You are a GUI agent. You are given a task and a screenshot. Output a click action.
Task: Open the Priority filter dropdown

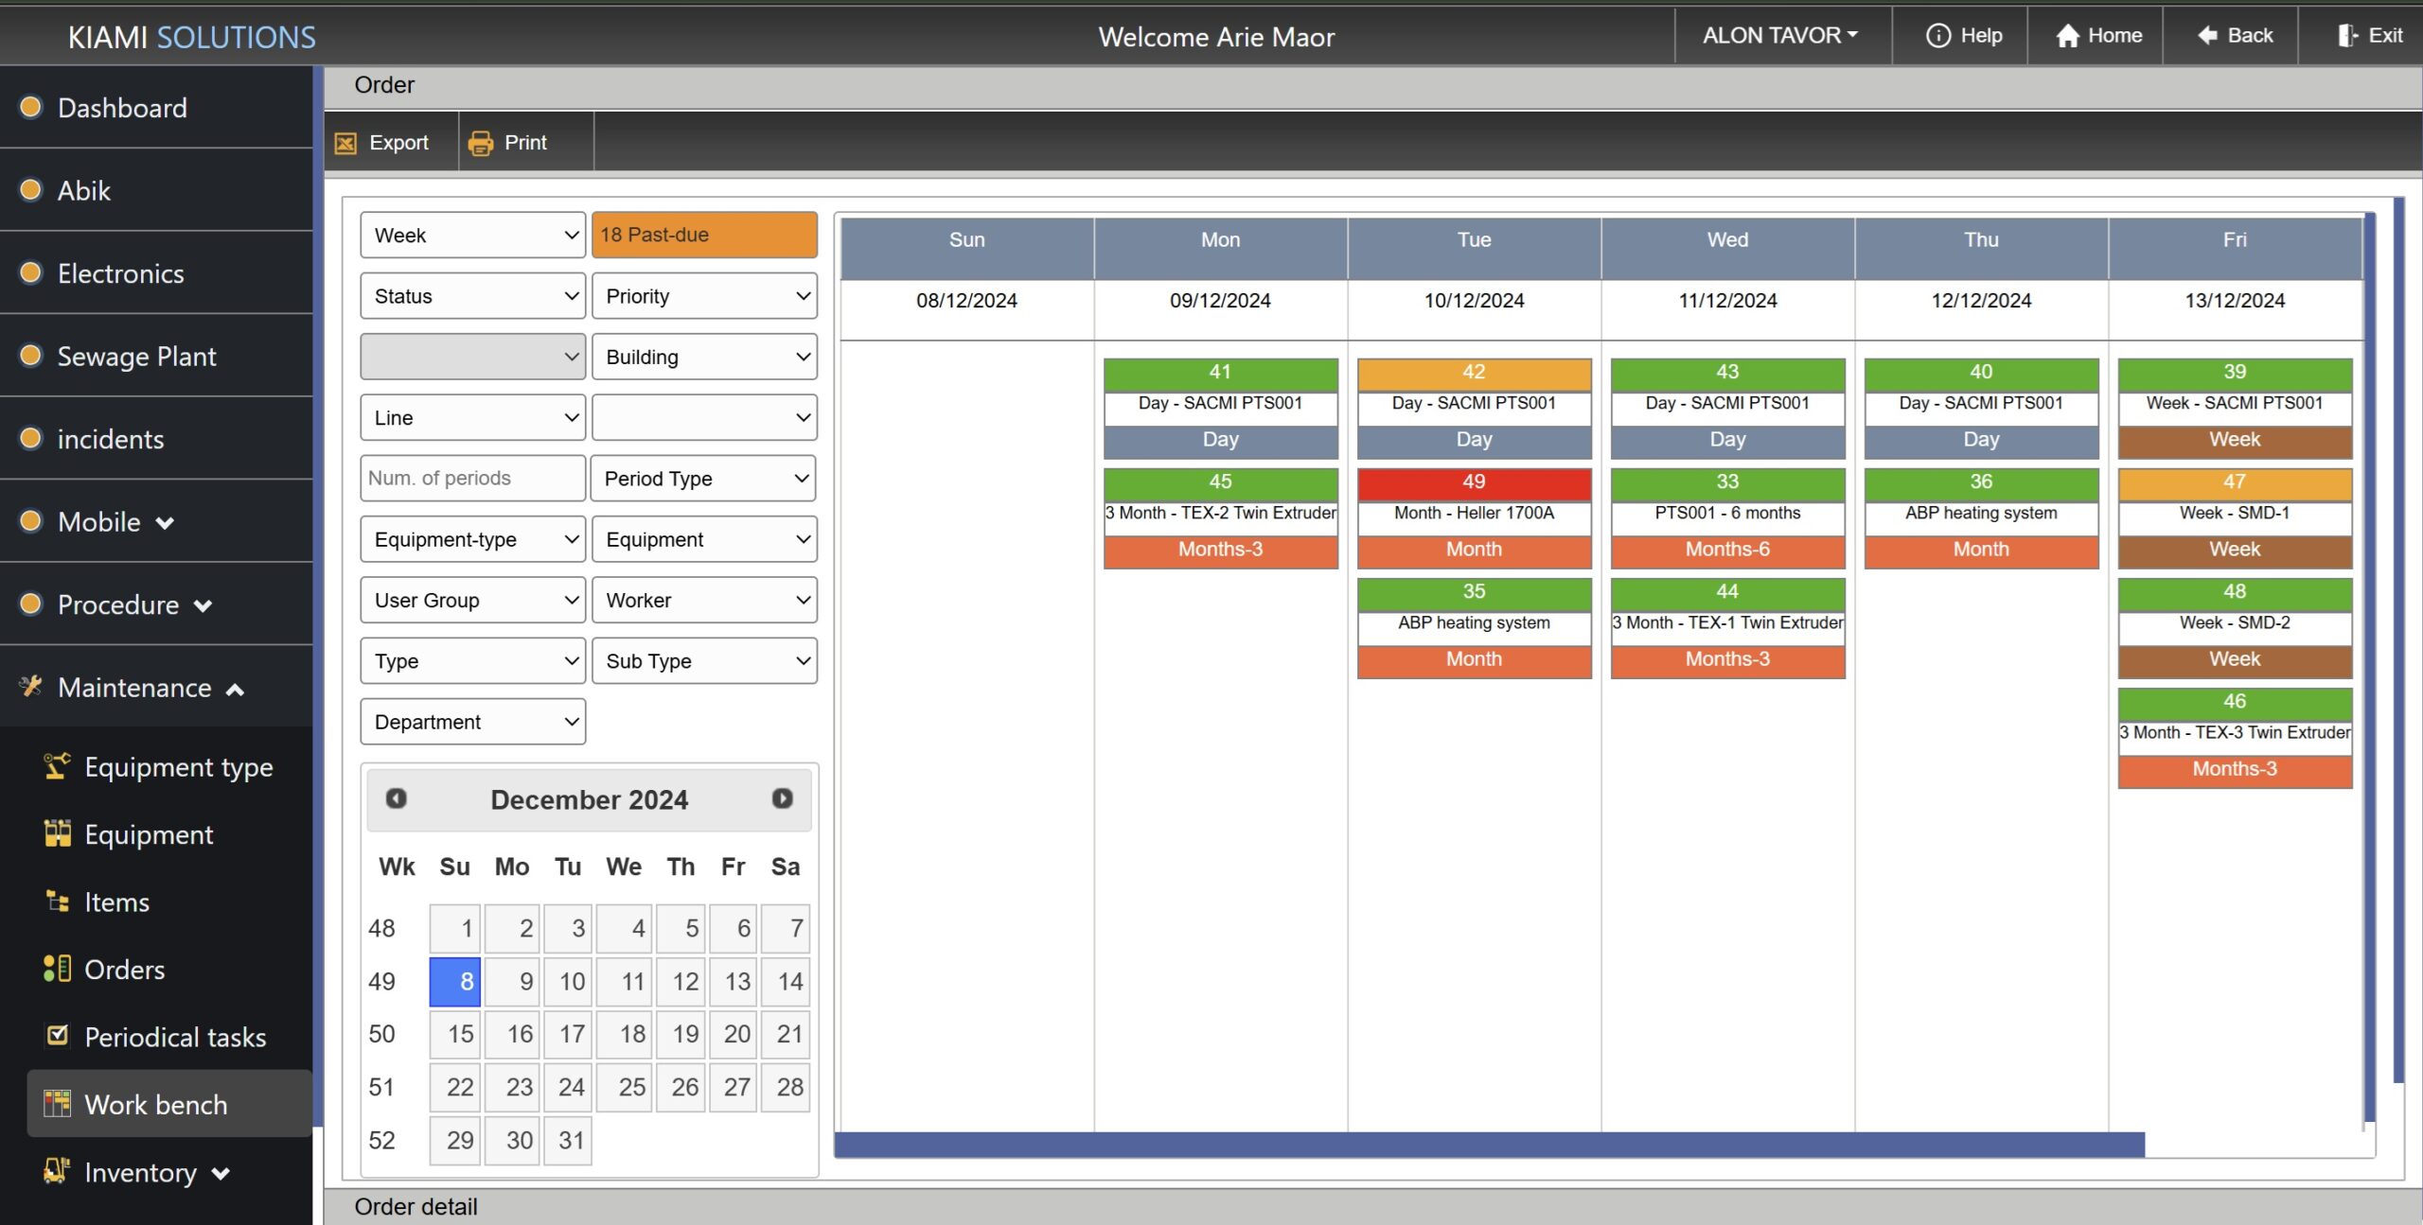click(x=704, y=296)
